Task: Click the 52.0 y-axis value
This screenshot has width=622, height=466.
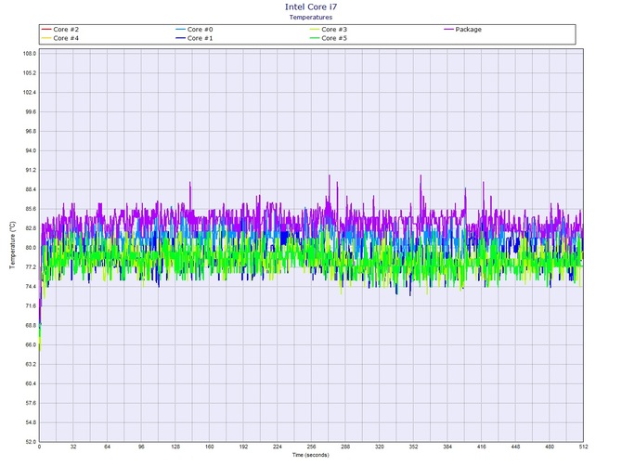Action: click(x=31, y=442)
